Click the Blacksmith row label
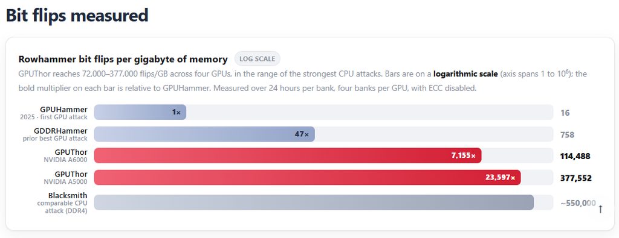619x238 pixels. click(x=68, y=195)
